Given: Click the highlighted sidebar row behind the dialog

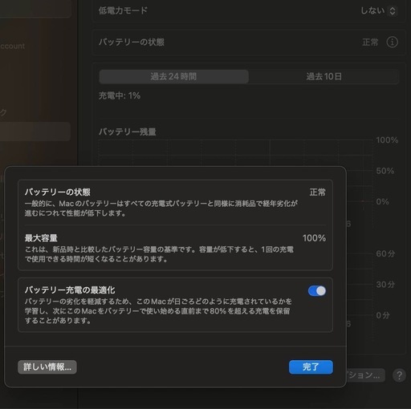Looking at the screenshot, I should [35, 132].
